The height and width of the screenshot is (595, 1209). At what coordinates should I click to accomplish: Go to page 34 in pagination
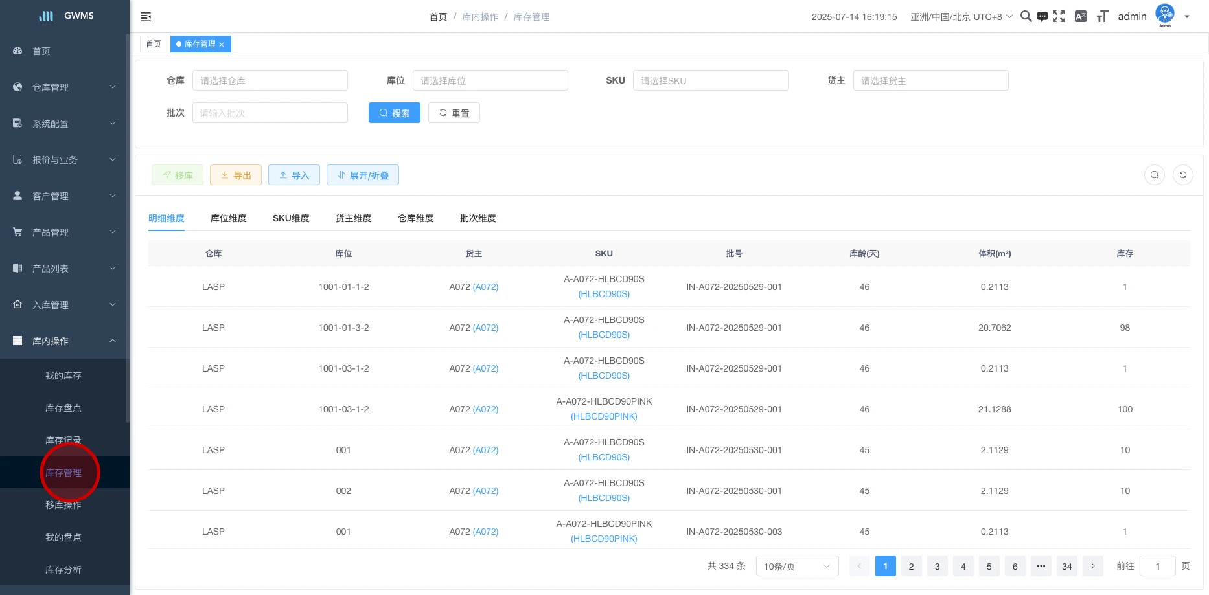(1066, 567)
